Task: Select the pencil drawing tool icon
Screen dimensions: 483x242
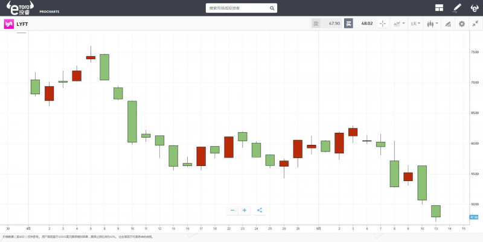Action: (457, 8)
